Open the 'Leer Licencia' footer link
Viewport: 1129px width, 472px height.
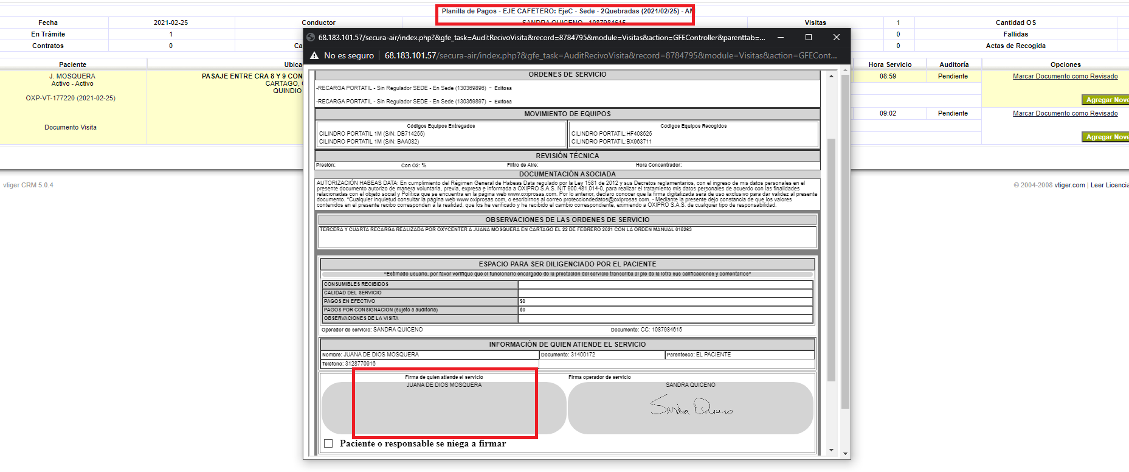[x=1110, y=185]
